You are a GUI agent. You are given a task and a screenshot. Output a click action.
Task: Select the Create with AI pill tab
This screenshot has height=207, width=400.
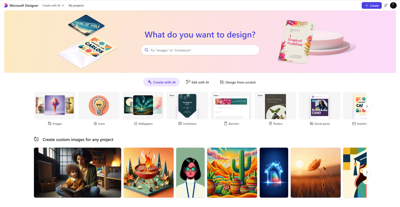pyautogui.click(x=161, y=82)
